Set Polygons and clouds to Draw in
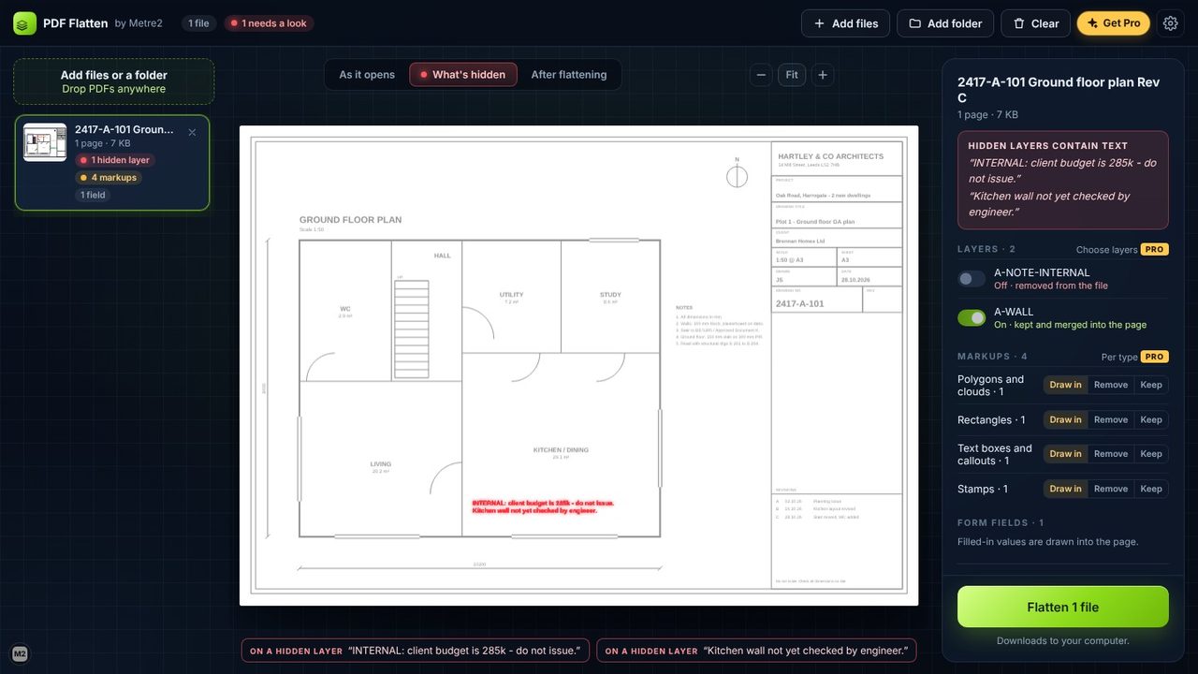 pos(1065,385)
